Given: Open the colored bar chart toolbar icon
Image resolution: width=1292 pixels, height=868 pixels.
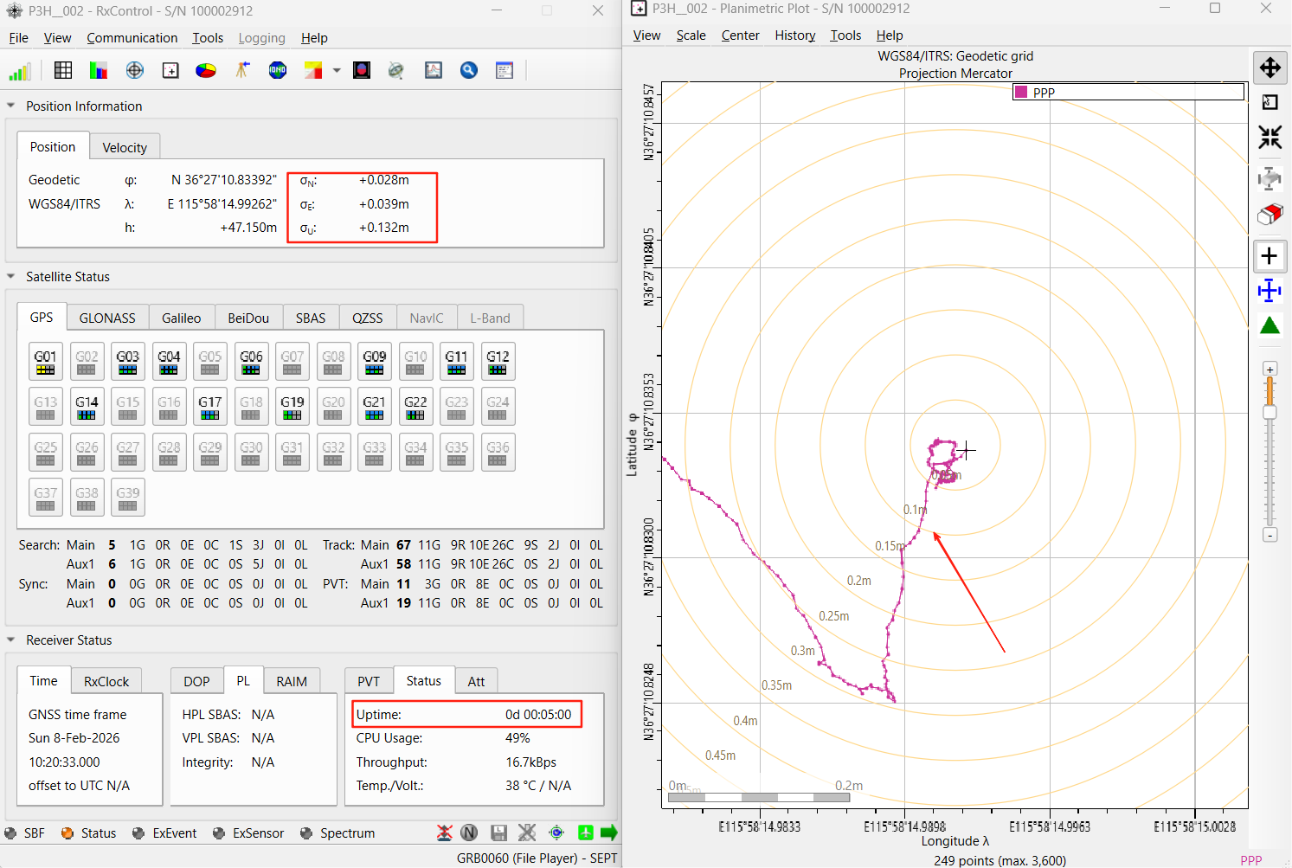Looking at the screenshot, I should [99, 70].
